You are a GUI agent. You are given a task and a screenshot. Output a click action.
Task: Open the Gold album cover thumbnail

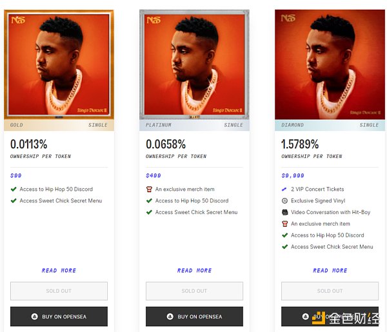pos(59,64)
